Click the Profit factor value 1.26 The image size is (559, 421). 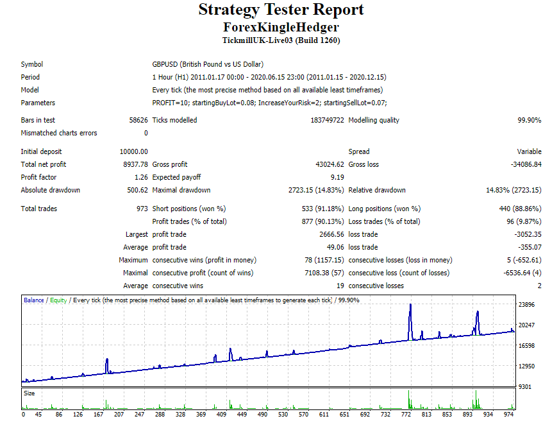point(141,177)
